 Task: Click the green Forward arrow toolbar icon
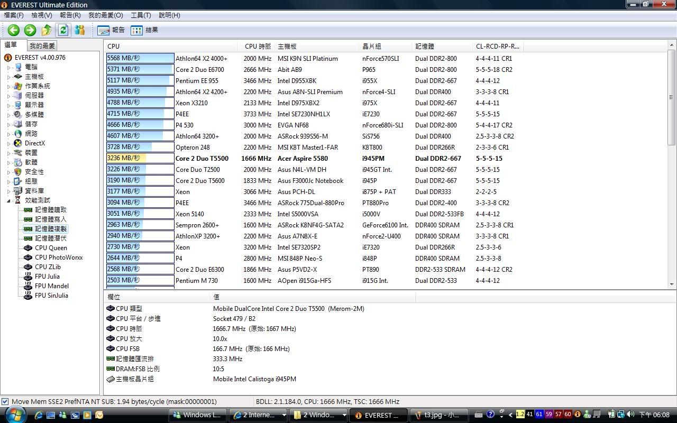[x=30, y=30]
